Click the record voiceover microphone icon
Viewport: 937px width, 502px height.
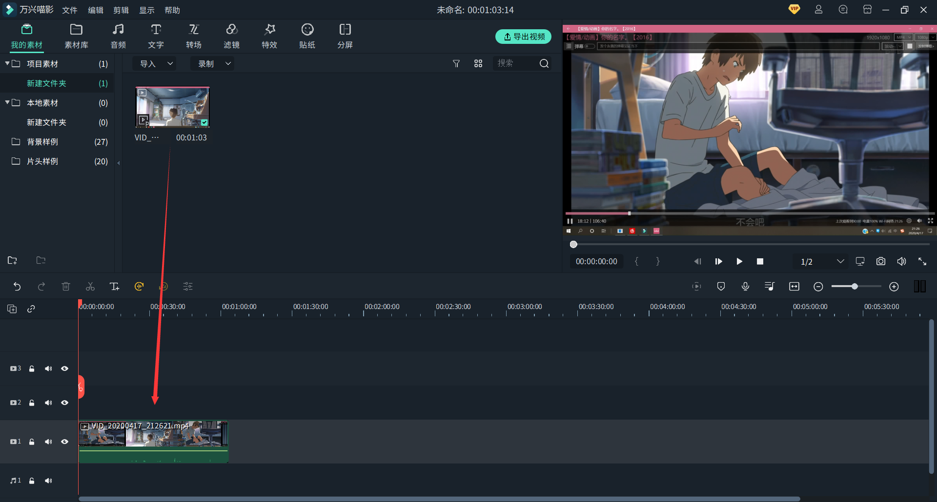click(x=745, y=287)
